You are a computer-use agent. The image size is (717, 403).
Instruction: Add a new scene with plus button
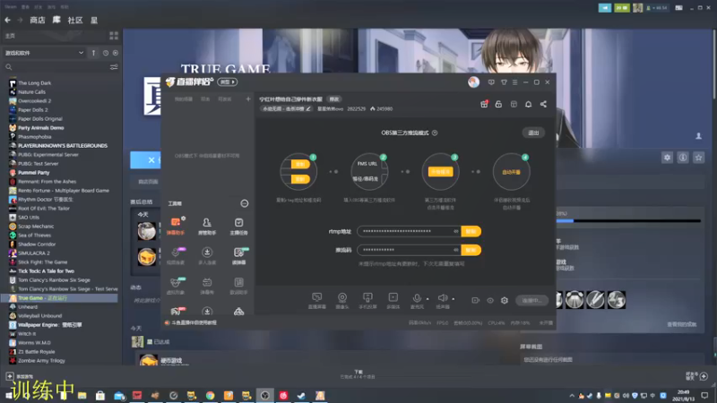click(x=248, y=99)
